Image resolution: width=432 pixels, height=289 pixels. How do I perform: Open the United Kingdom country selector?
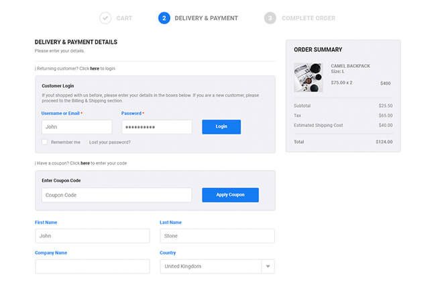point(211,267)
